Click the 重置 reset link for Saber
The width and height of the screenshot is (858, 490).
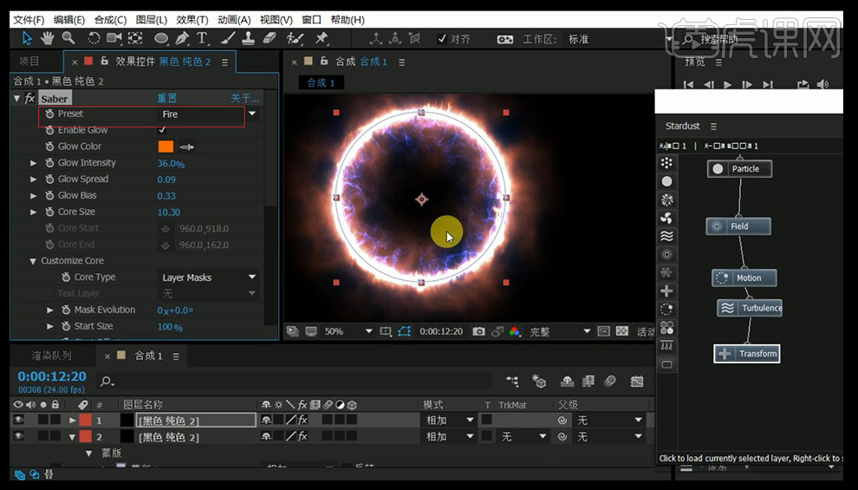point(166,98)
